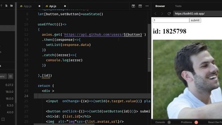Select the Browser preview tab

coord(160,6)
